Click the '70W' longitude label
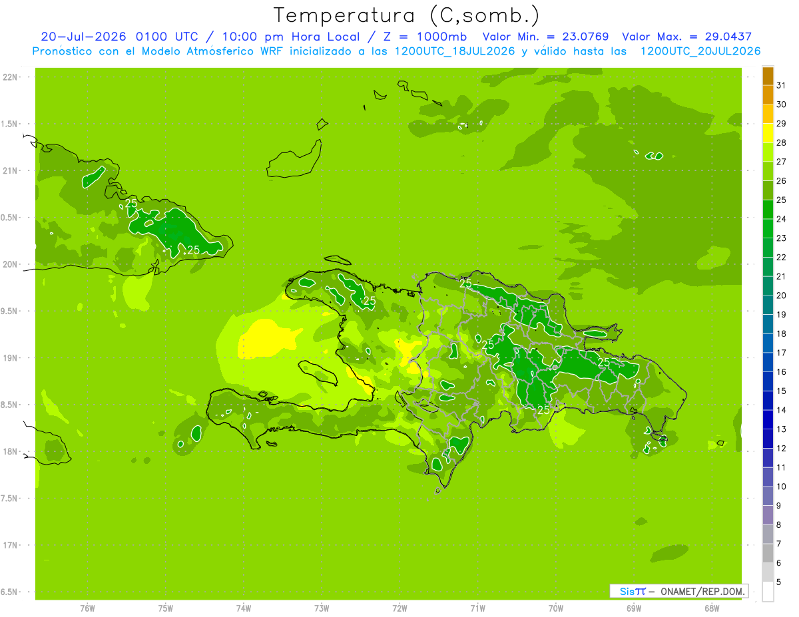799x617 pixels. 555,608
